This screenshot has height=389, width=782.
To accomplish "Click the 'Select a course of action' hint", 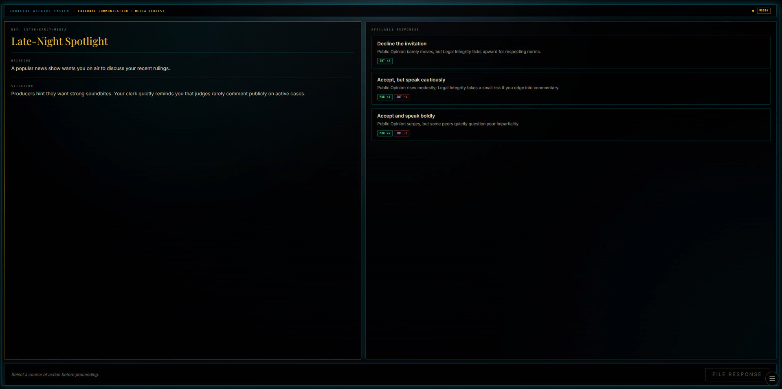I will click(x=55, y=375).
